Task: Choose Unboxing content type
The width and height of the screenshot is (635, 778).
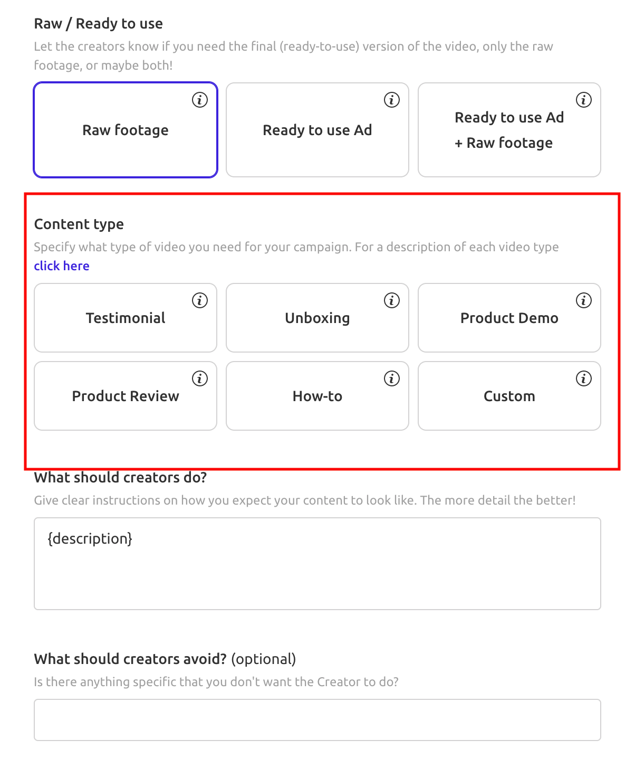Action: pyautogui.click(x=317, y=318)
